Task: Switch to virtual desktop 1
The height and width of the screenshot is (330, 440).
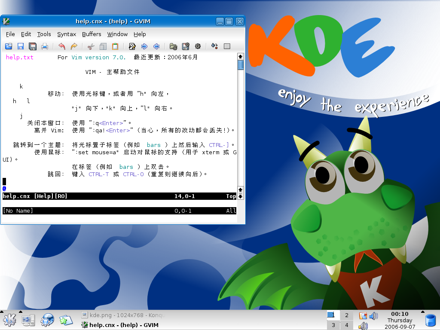Action: click(x=333, y=315)
